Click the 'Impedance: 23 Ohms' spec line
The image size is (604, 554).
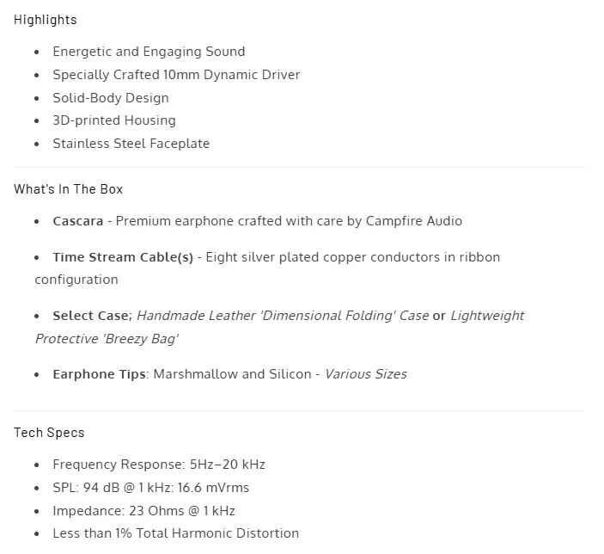point(143,511)
